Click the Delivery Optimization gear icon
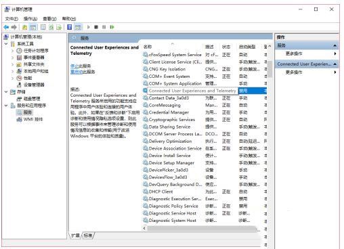 [146, 141]
